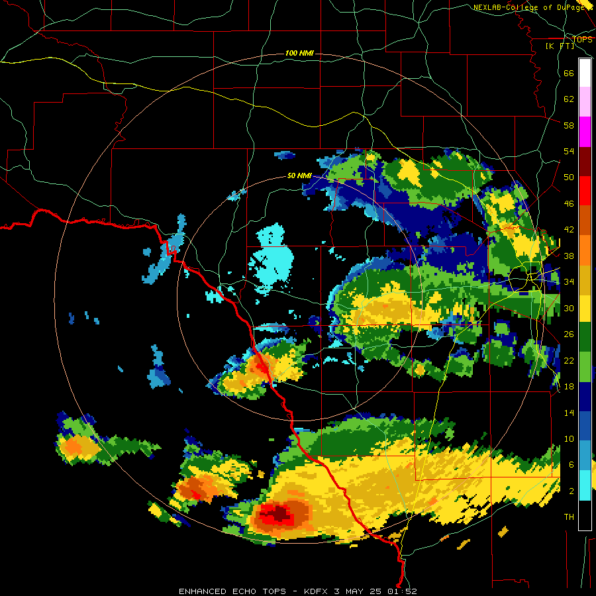
Task: Pick the white swatch in the color scale
Action: [x=585, y=73]
